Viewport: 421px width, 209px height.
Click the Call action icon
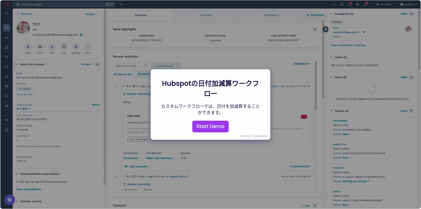pyautogui.click(x=52, y=47)
